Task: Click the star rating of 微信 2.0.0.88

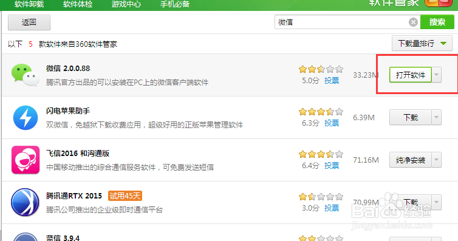Action: click(x=321, y=69)
